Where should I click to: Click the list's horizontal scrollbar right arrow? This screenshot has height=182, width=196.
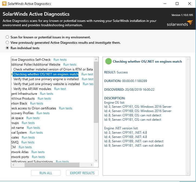pyautogui.click(x=92, y=165)
